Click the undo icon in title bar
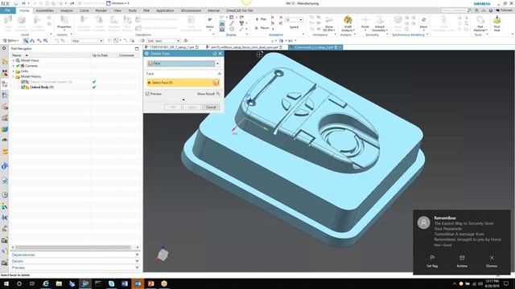This screenshot has width=515, height=289. point(23,3)
